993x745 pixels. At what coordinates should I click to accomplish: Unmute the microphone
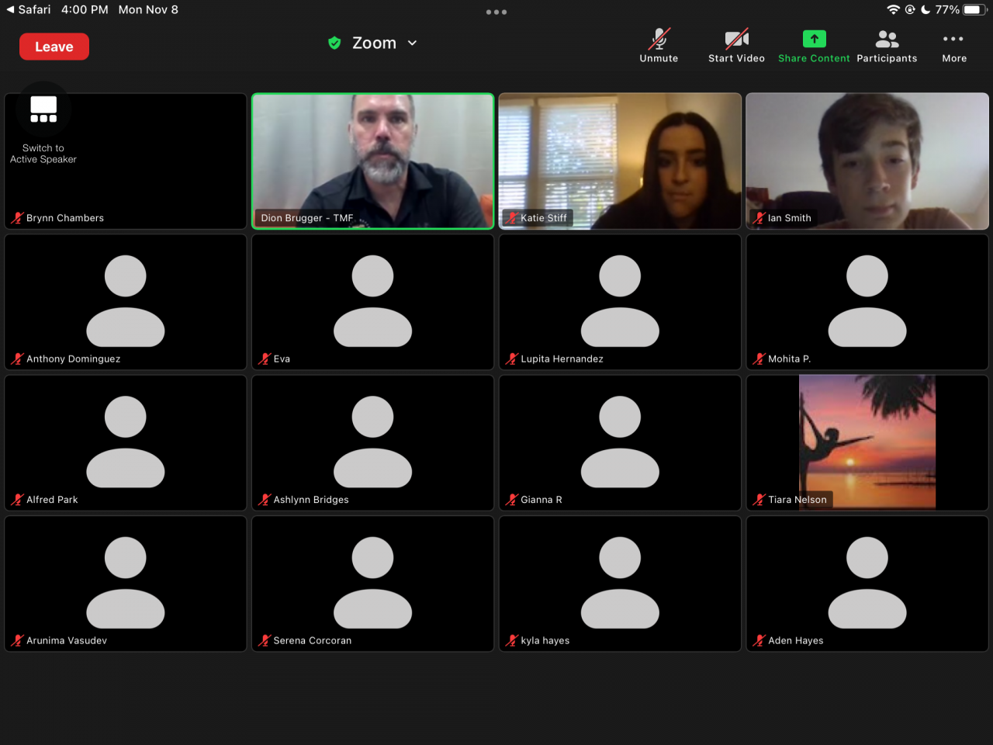pyautogui.click(x=659, y=46)
